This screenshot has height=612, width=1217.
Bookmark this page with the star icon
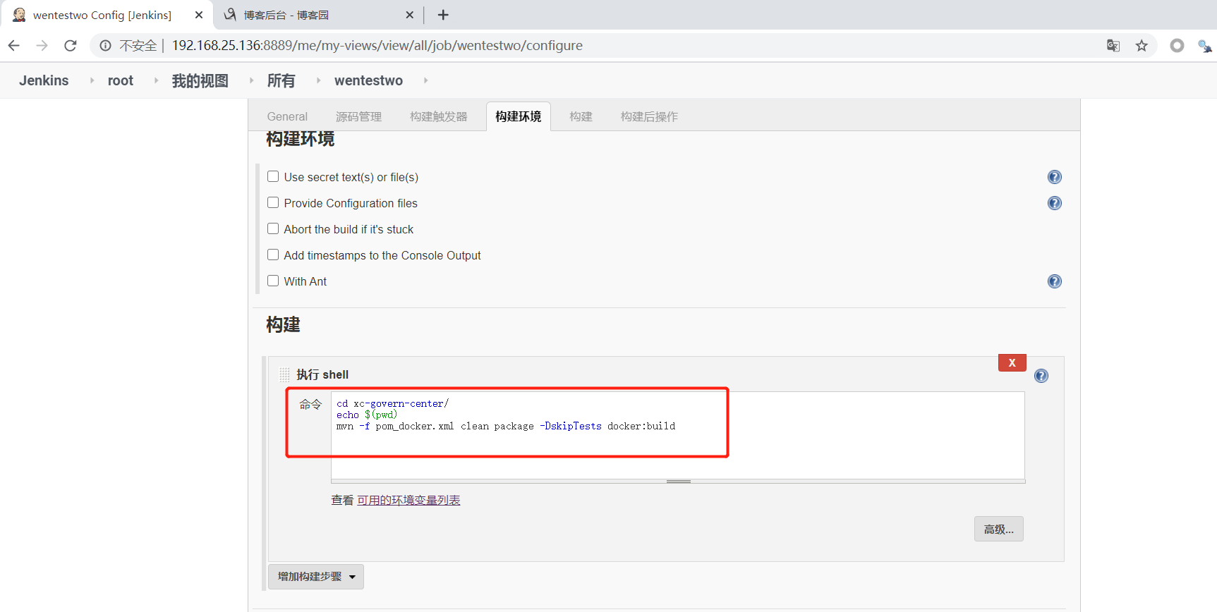coord(1142,46)
